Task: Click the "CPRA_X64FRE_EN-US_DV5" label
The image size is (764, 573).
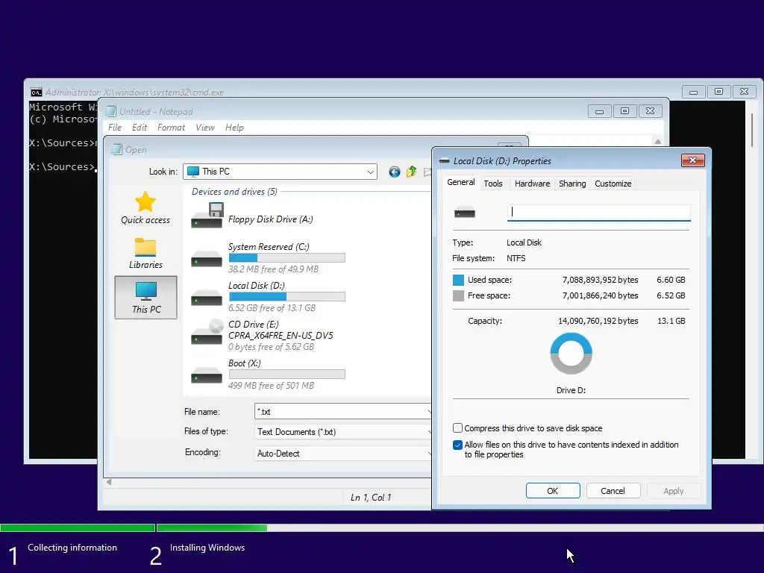Action: coord(281,335)
